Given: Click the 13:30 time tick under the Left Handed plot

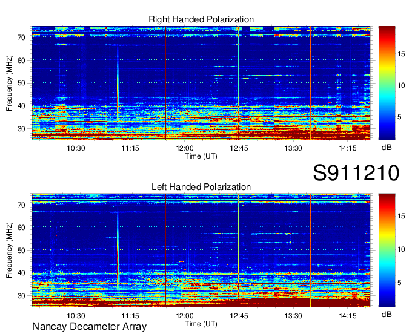Looking at the screenshot, I should pyautogui.click(x=293, y=316).
